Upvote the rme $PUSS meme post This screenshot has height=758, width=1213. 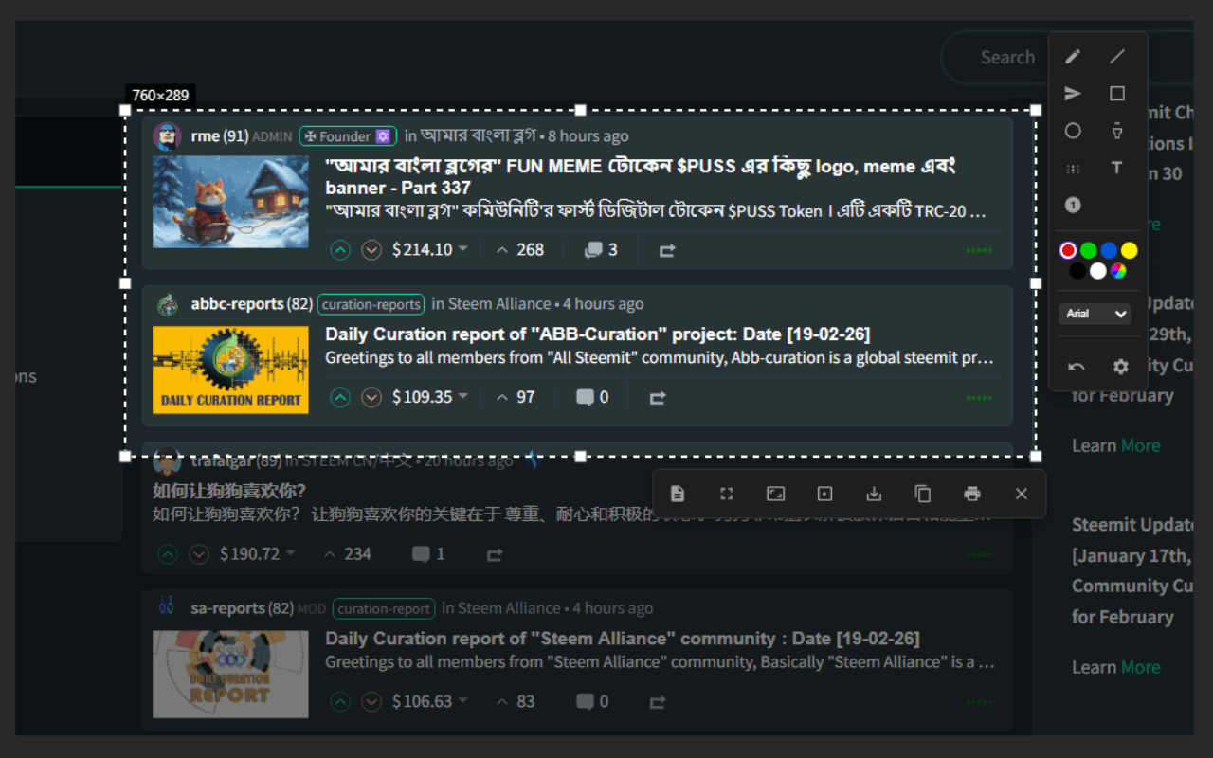pyautogui.click(x=340, y=250)
